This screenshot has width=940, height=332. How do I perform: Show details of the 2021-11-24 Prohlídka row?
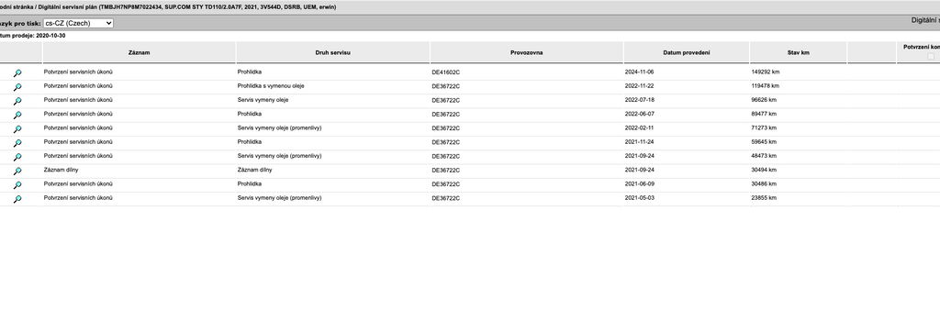point(17,143)
